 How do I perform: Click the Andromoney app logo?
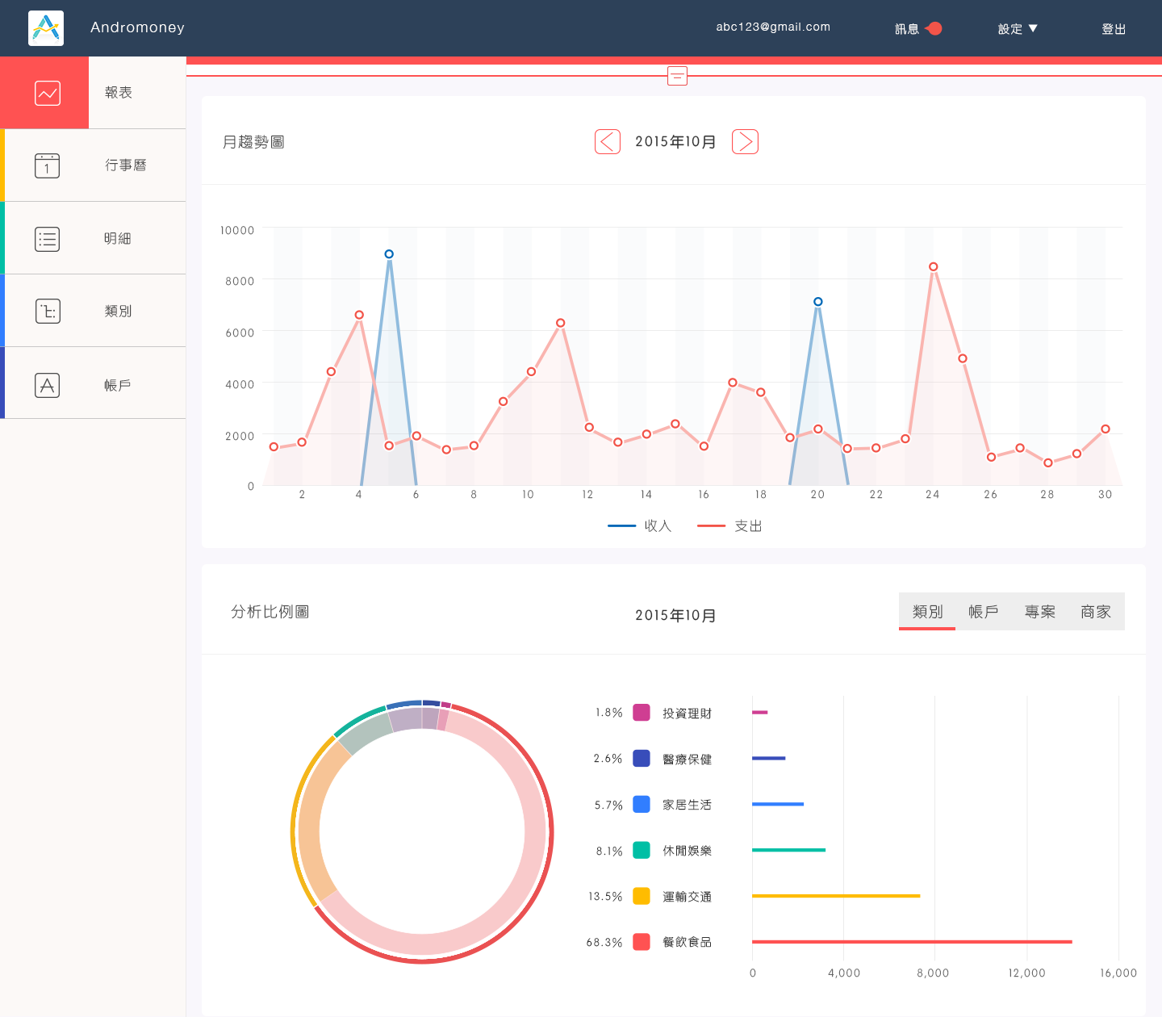(46, 28)
